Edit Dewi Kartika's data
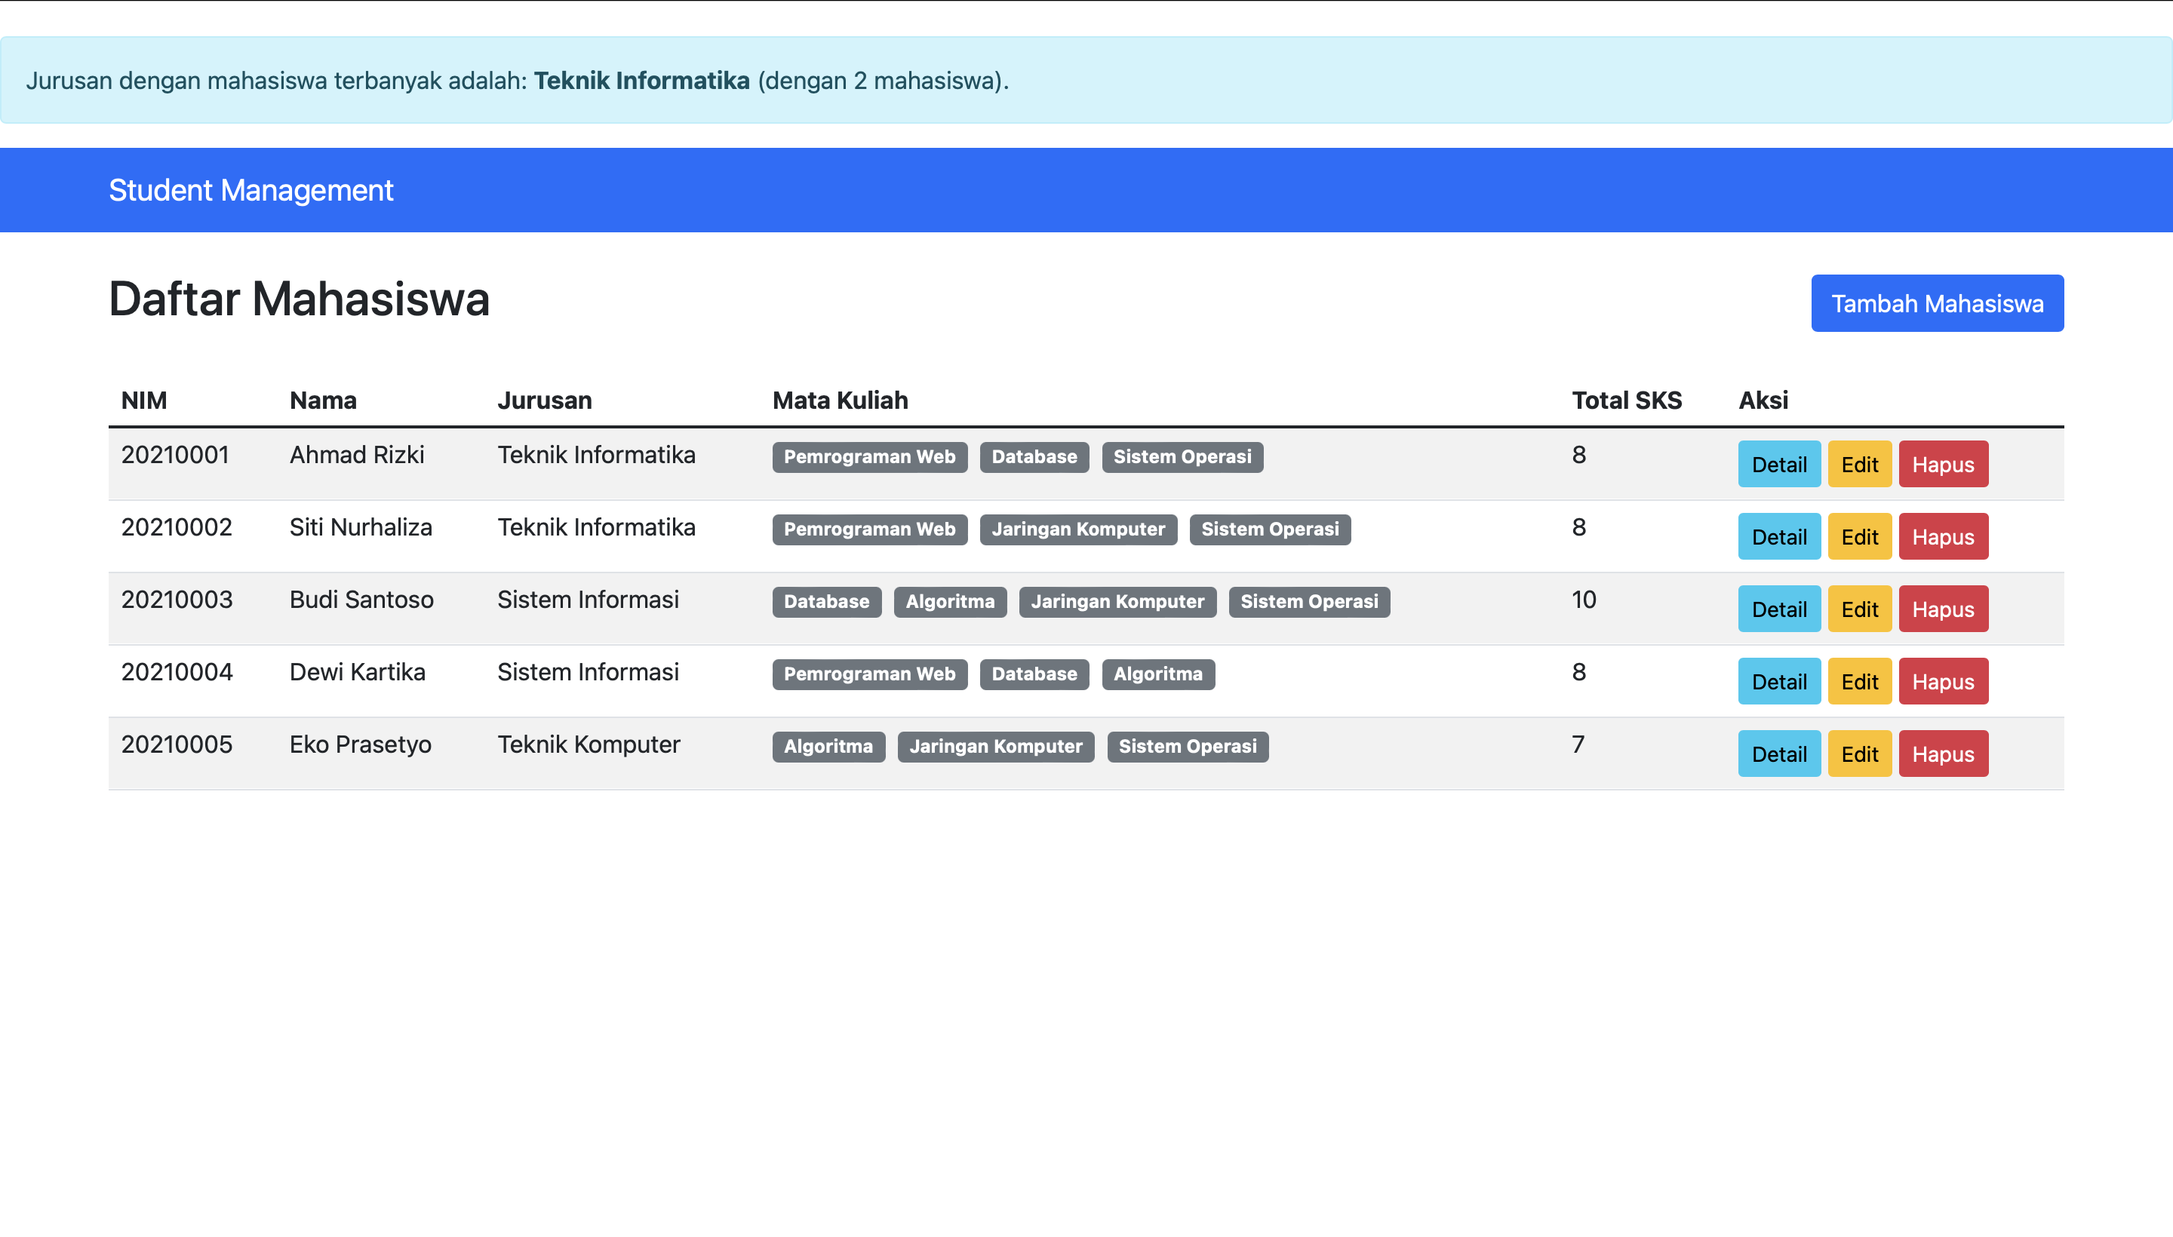This screenshot has height=1237, width=2173. pos(1858,680)
